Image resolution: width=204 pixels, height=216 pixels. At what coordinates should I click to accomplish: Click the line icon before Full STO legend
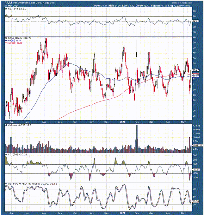(x=6, y=184)
